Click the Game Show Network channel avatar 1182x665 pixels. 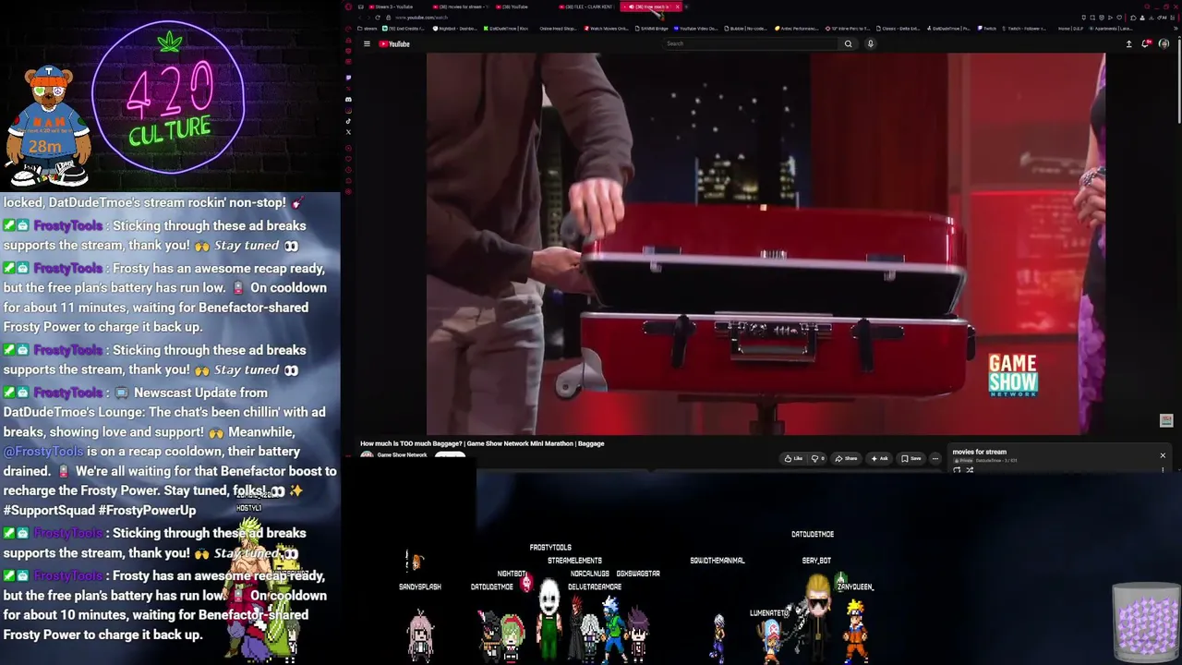367,456
